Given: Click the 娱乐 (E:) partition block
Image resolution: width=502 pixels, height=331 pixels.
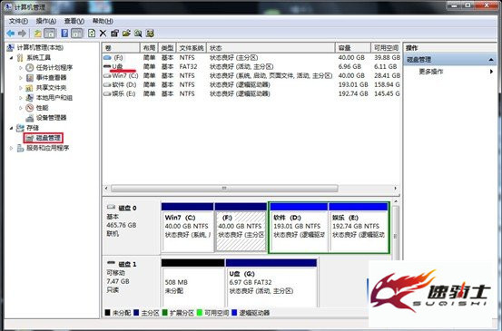Looking at the screenshot, I should pos(359,228).
